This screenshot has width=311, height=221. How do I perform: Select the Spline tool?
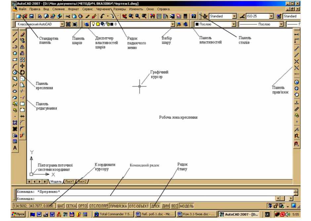click(x=15, y=85)
